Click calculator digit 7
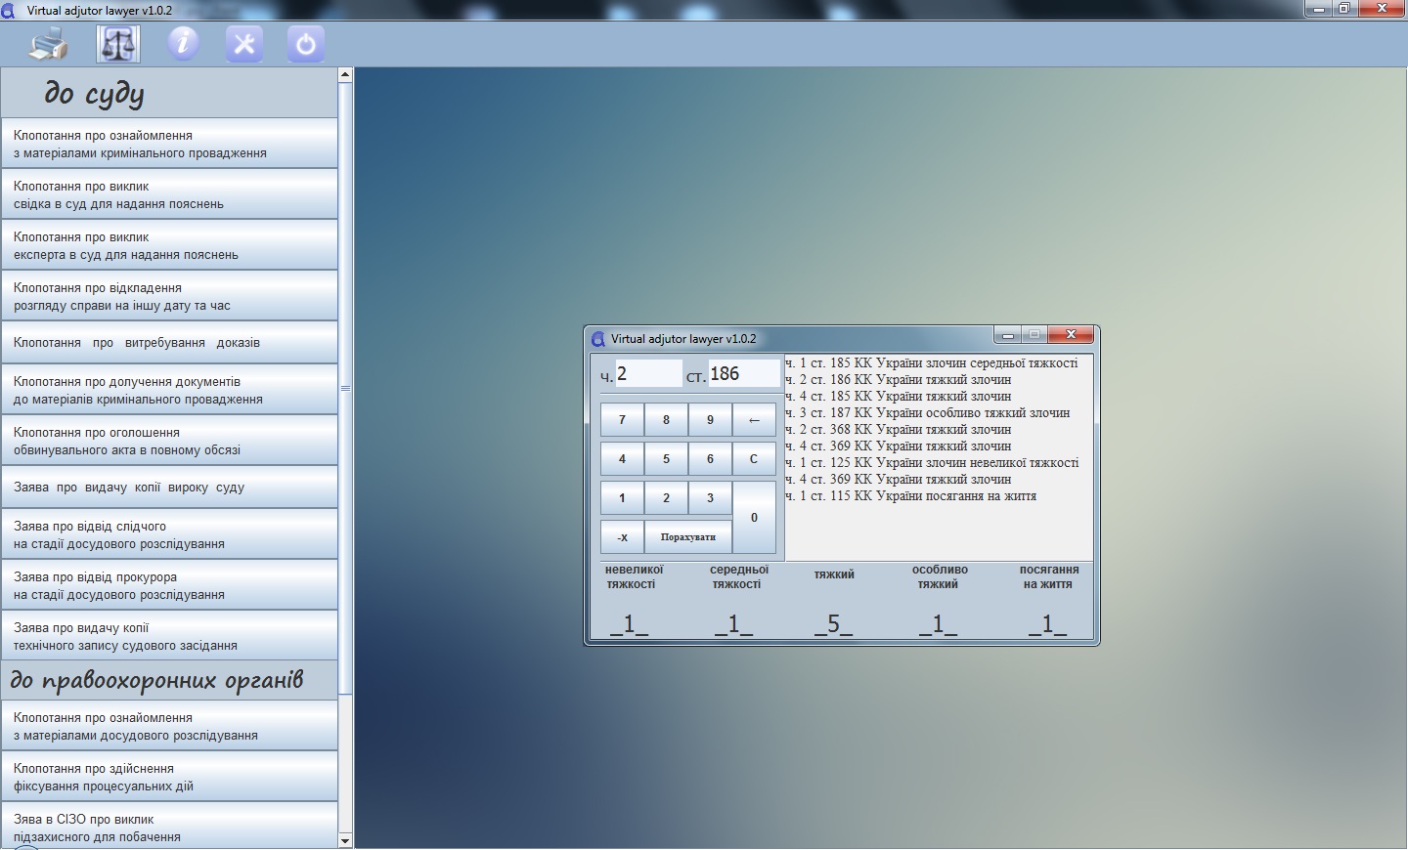 click(622, 420)
